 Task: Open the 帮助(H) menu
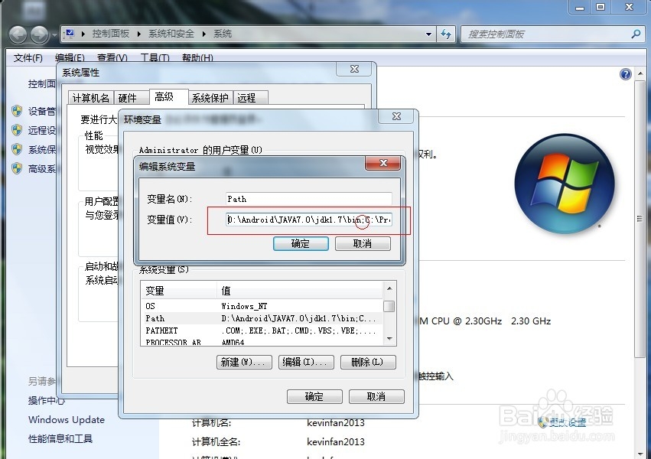[x=197, y=57]
